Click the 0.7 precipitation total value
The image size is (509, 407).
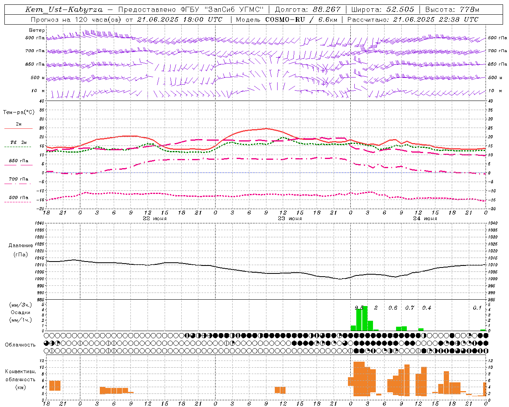pyautogui.click(x=410, y=308)
